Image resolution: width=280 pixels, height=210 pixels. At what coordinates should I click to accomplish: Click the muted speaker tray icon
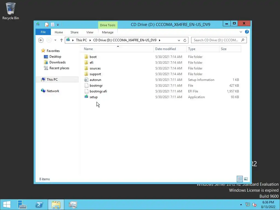point(254,205)
